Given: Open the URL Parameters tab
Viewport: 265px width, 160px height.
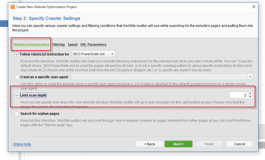Looking at the screenshot, I should point(93,45).
